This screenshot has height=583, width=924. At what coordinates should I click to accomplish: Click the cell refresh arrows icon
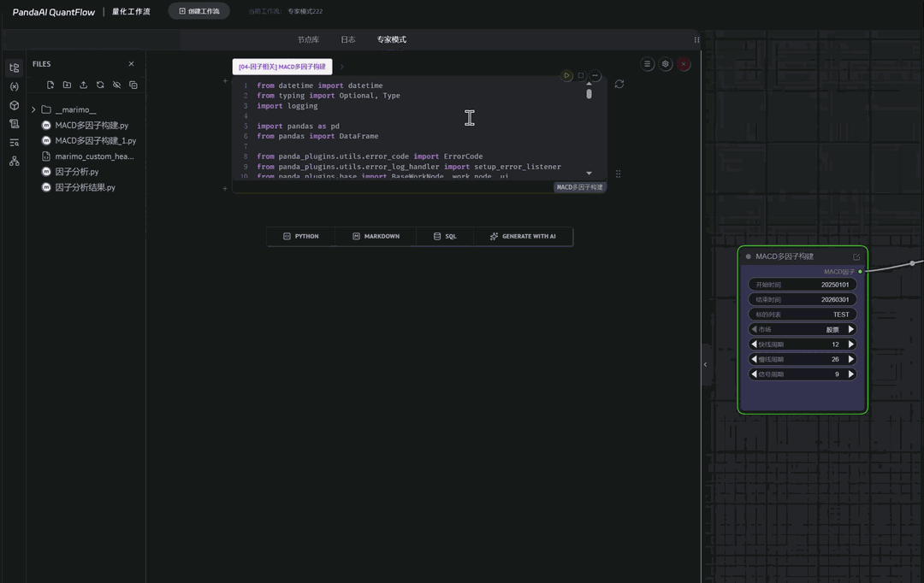(x=619, y=85)
